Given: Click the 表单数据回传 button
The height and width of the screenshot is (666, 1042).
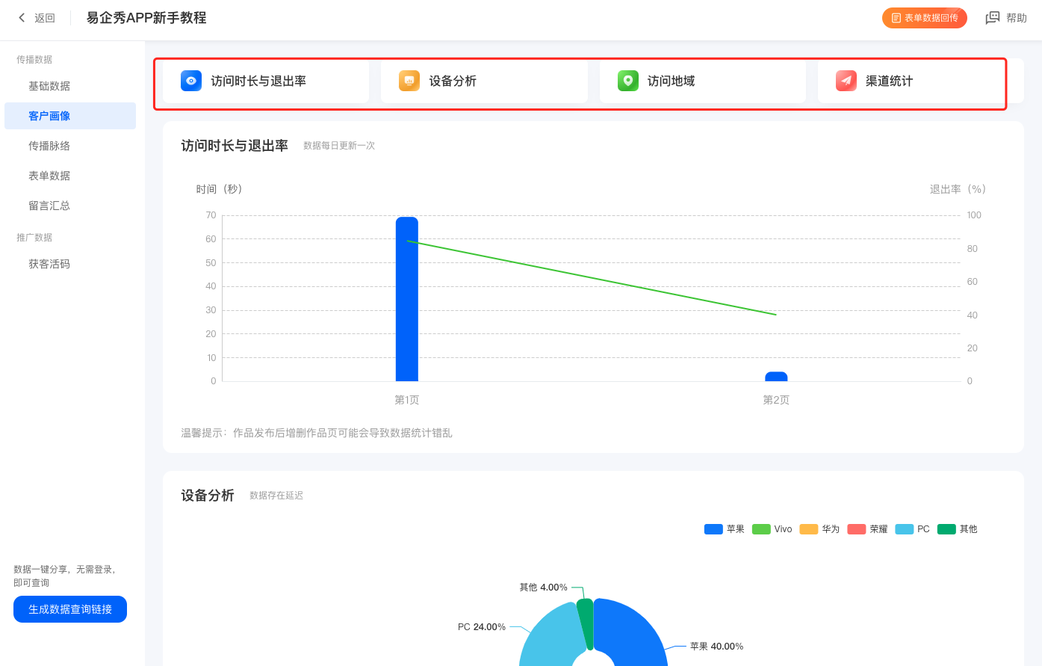Looking at the screenshot, I should pyautogui.click(x=925, y=18).
